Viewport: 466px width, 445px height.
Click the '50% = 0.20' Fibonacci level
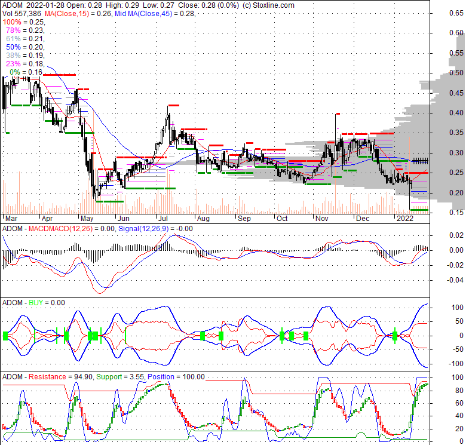[25, 47]
